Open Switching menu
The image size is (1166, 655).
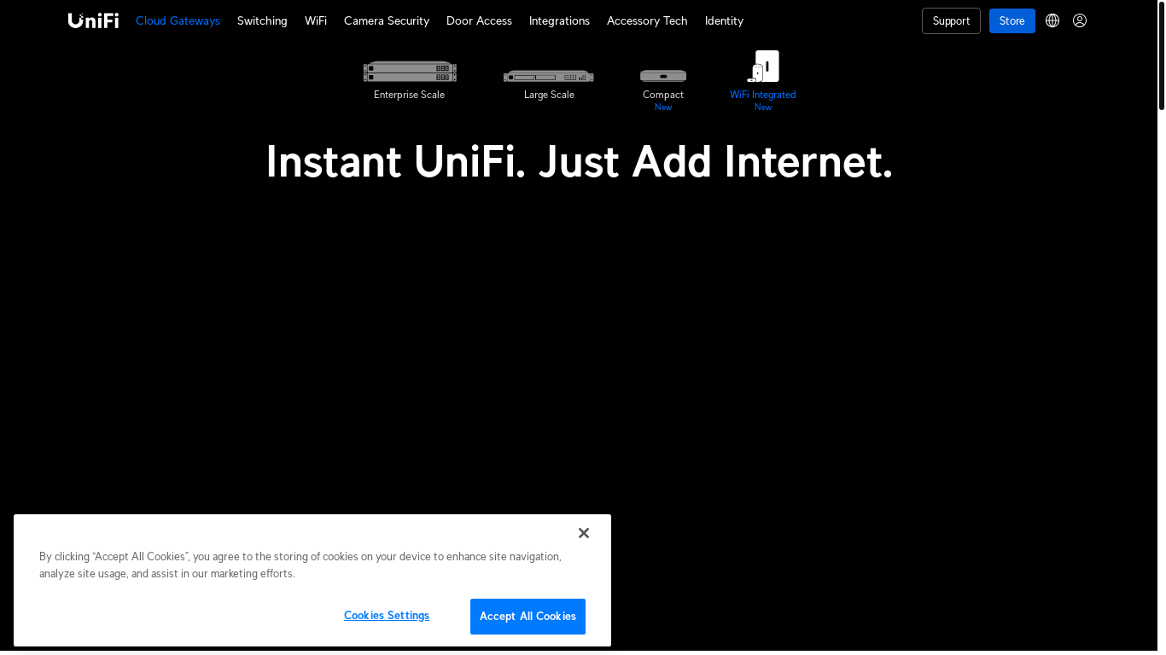[262, 20]
